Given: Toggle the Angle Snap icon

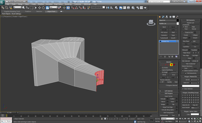Looking at the screenshot, I should [x=76, y=8].
